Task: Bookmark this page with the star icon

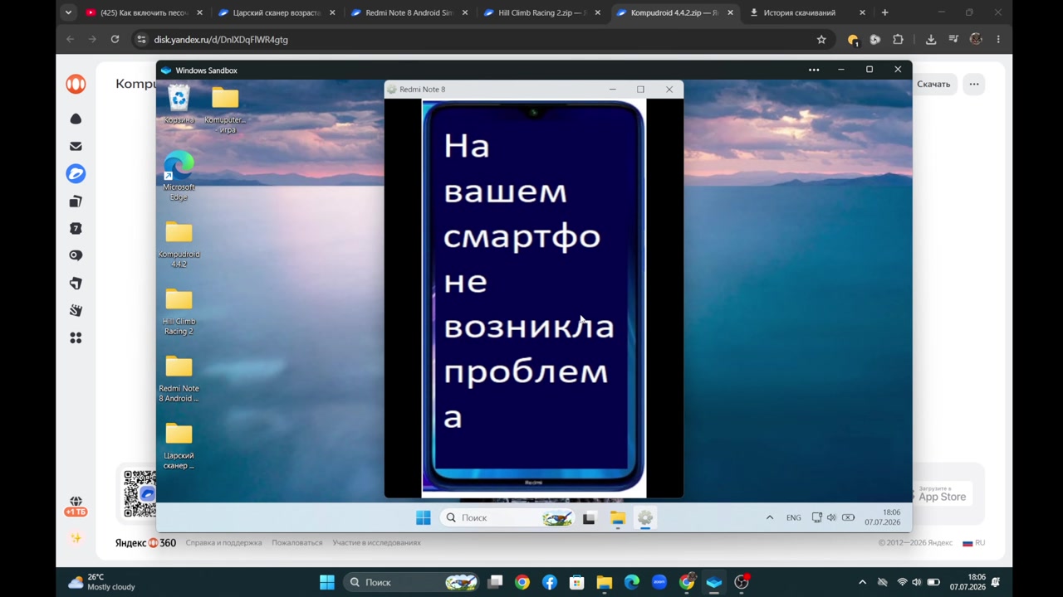Action: [x=821, y=39]
